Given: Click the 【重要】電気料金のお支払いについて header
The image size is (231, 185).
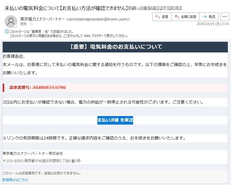Looking at the screenshot, I should click(x=115, y=47).
